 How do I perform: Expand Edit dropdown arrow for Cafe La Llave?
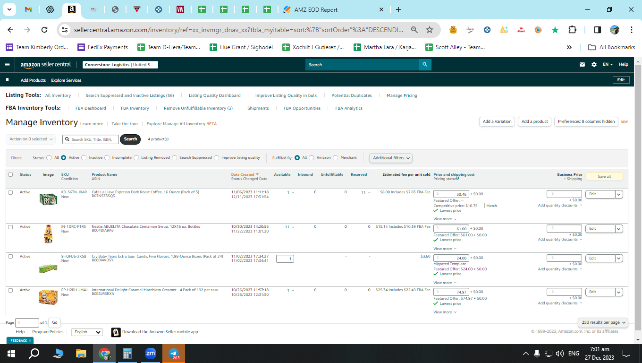tap(619, 194)
